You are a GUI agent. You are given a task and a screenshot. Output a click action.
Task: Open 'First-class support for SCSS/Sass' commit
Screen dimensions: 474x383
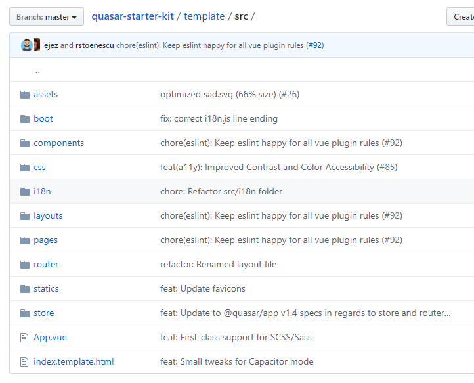[x=236, y=338]
